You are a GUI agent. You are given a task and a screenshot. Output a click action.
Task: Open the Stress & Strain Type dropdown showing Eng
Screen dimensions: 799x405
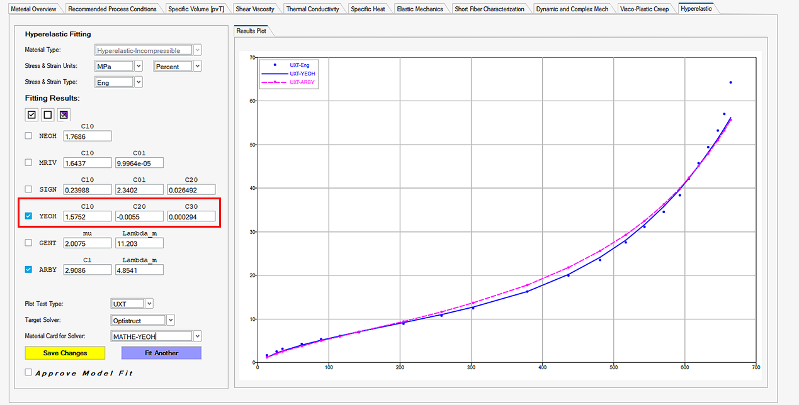click(138, 81)
